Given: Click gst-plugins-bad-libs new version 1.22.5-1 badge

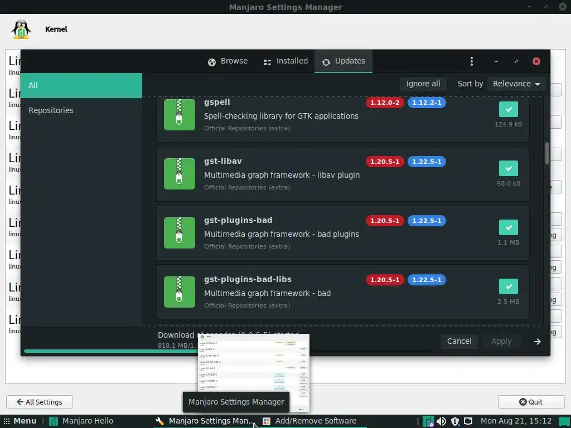Looking at the screenshot, I should [427, 280].
